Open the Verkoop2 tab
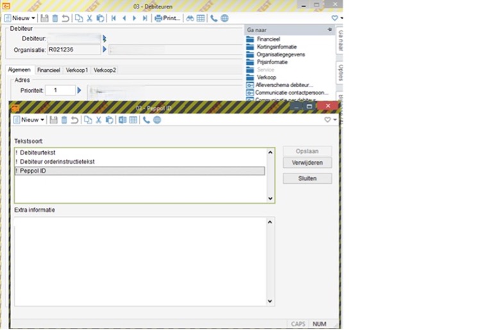This screenshot has height=330, width=486. click(105, 70)
